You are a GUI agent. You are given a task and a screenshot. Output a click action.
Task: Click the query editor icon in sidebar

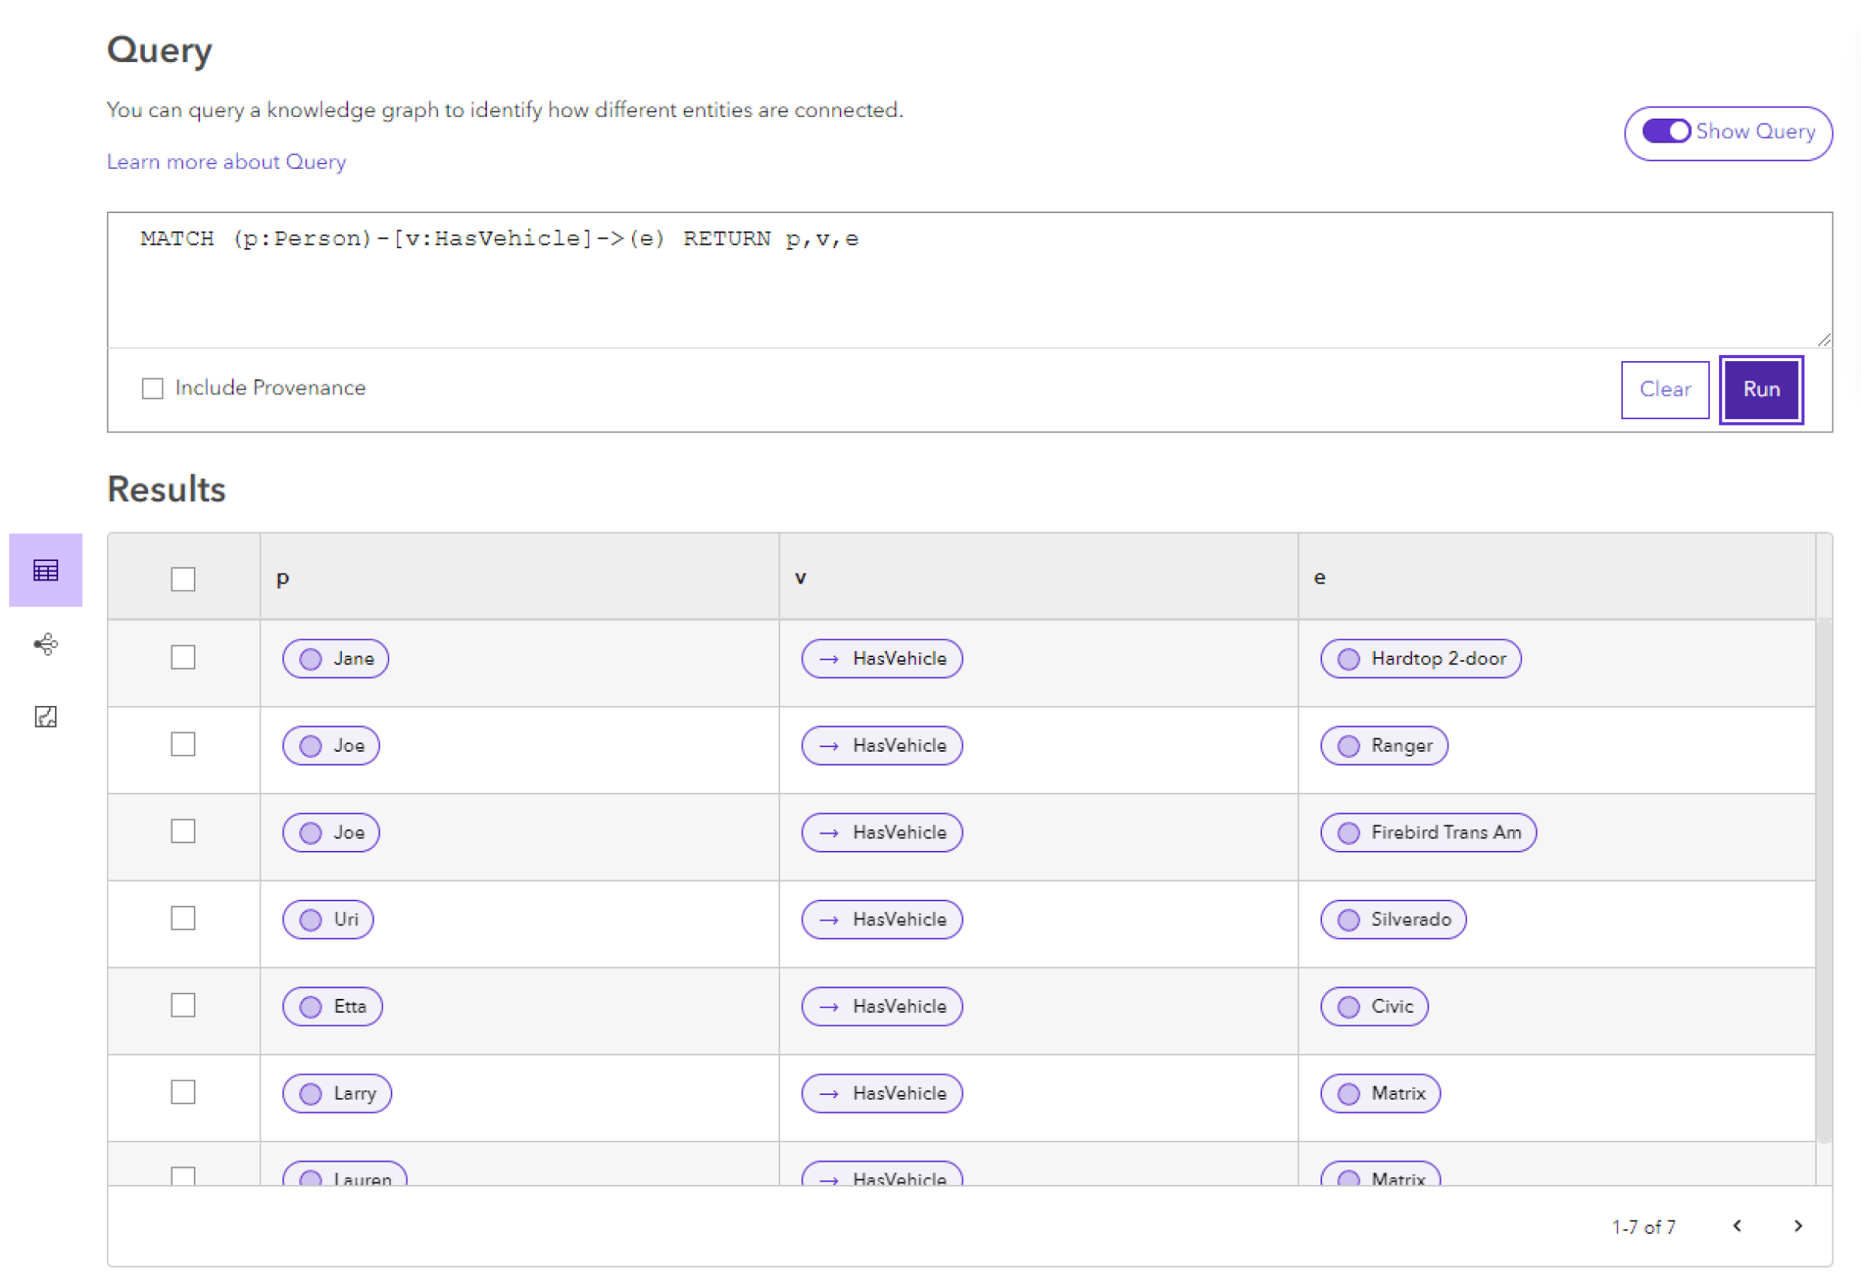(x=45, y=715)
